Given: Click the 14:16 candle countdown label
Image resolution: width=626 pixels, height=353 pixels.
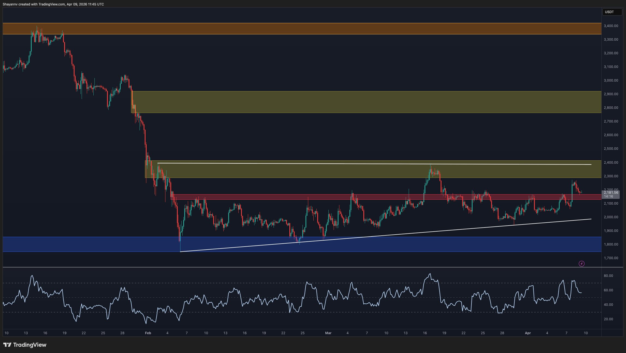Looking at the screenshot, I should pyautogui.click(x=609, y=196).
